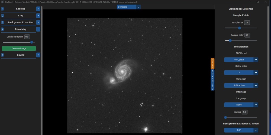Expand the Loading section plus button
Viewport: 271px width, 135px height.
38,9
